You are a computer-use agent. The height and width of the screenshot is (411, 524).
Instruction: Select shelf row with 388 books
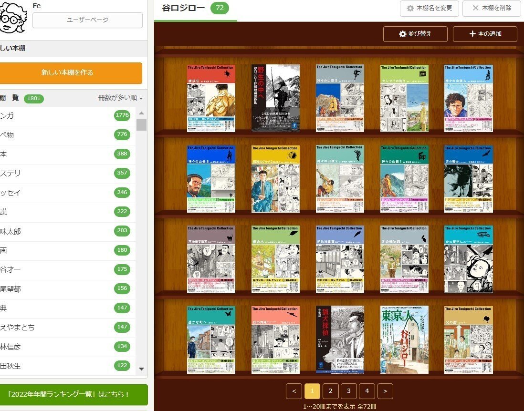[x=68, y=154]
